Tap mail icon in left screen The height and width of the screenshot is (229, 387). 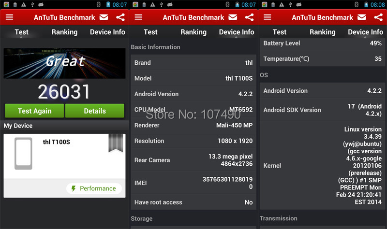[x=104, y=17]
